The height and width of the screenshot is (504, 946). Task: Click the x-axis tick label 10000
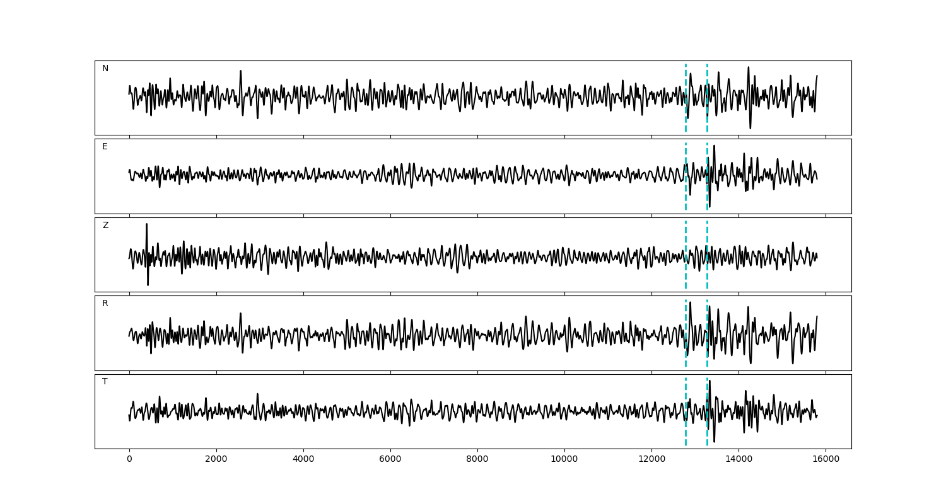pyautogui.click(x=564, y=459)
